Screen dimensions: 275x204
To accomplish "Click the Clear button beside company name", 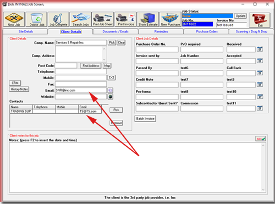I will click(x=121, y=42).
